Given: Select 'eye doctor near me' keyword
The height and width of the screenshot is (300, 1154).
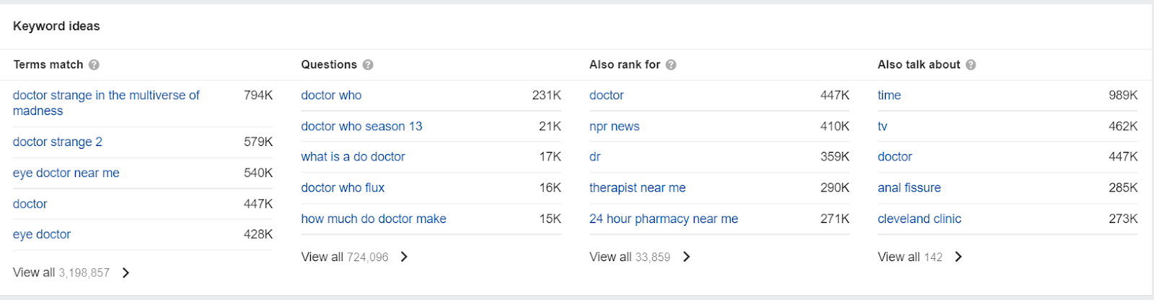Looking at the screenshot, I should click(66, 173).
